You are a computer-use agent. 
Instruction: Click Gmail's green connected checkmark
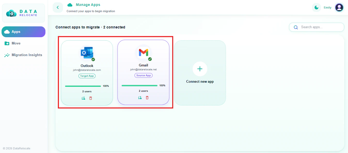150,59
